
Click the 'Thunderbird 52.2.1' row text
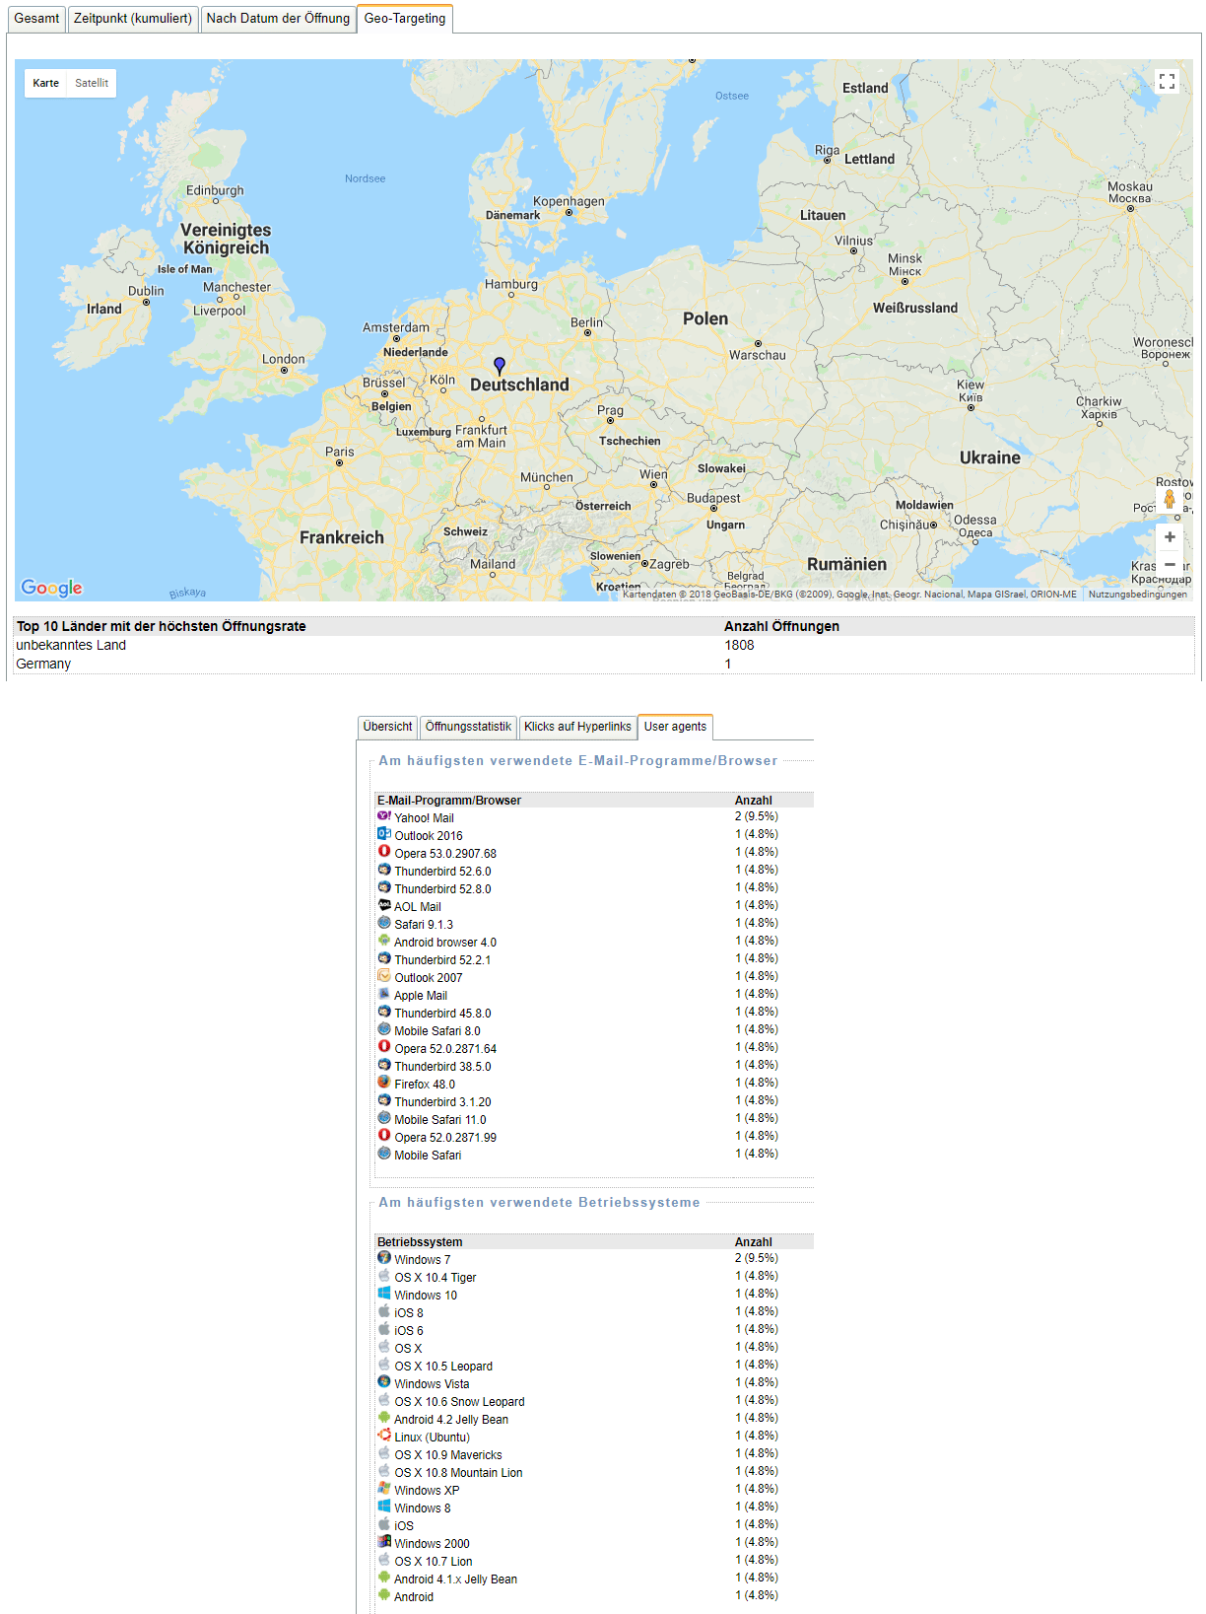click(442, 960)
